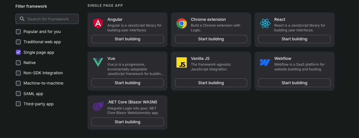The image size is (359, 138).
Task: Click the Vue logo icon
Action: point(98,62)
